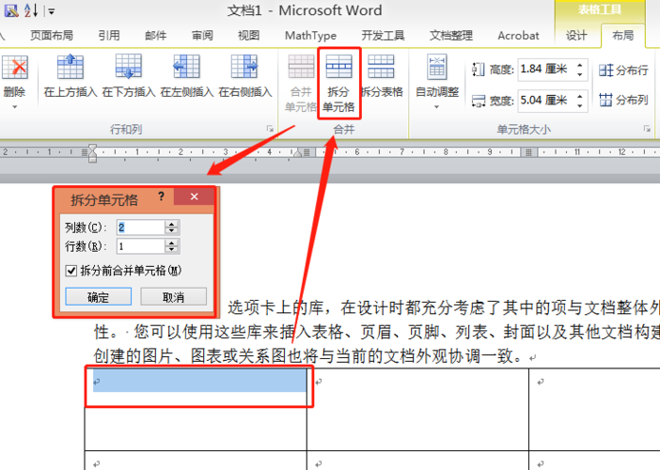The image size is (660, 470).
Task: Decrease 列数 with down spinner
Action: click(172, 231)
